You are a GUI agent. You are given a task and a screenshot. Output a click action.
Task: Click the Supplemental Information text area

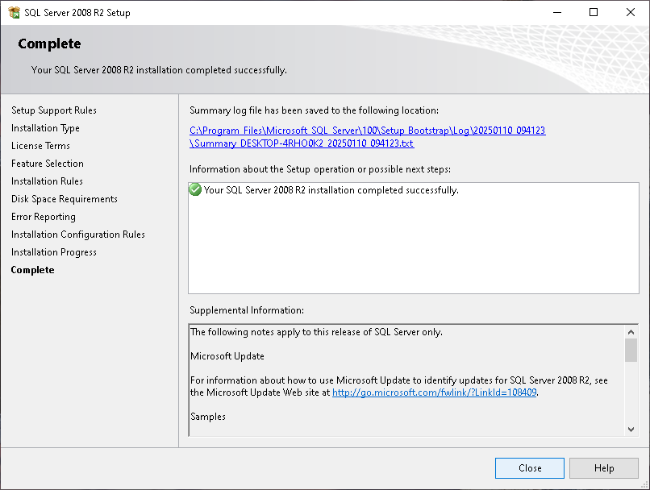pos(406,380)
